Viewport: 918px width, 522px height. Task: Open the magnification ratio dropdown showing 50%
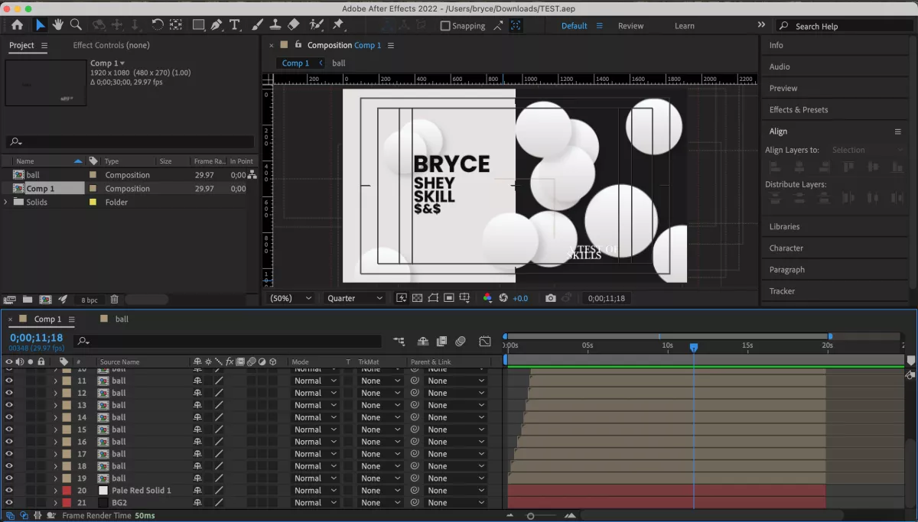tap(289, 298)
